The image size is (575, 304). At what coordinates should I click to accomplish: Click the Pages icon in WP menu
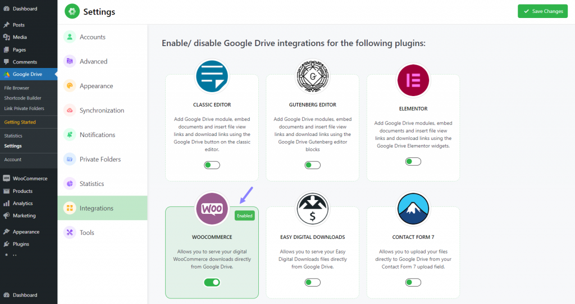coord(7,49)
